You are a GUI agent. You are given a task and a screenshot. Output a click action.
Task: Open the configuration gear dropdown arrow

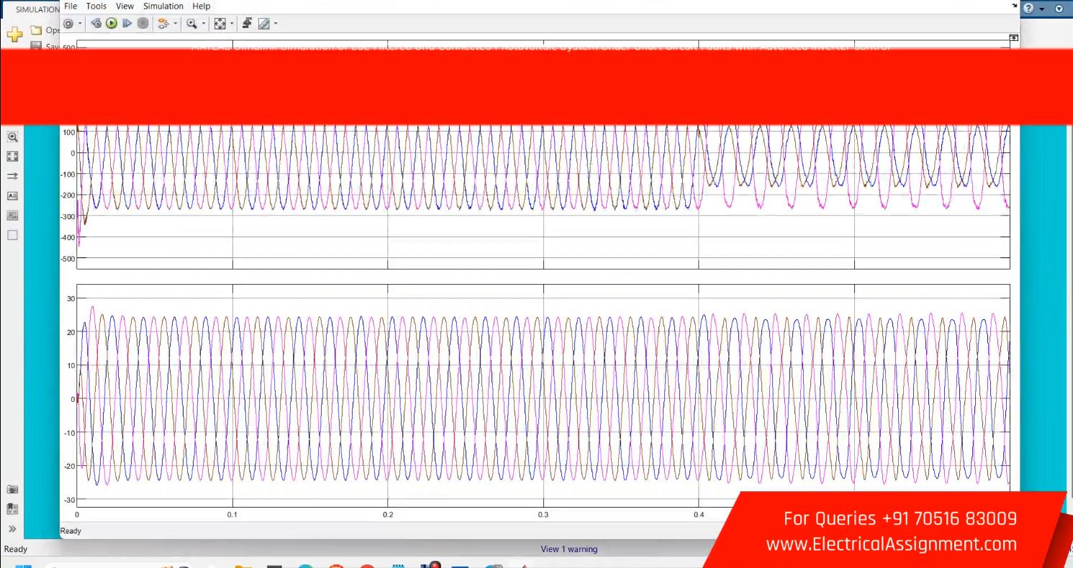pos(80,24)
